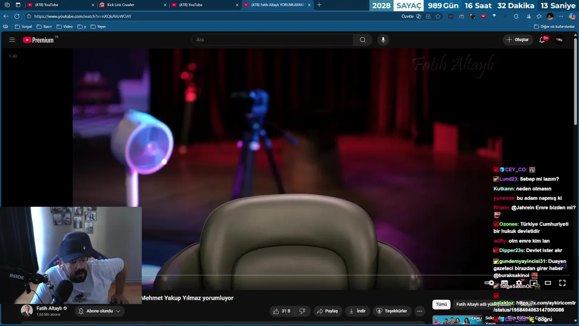The image size is (579, 326).
Task: Open Edge split screen icon
Action: point(428,16)
